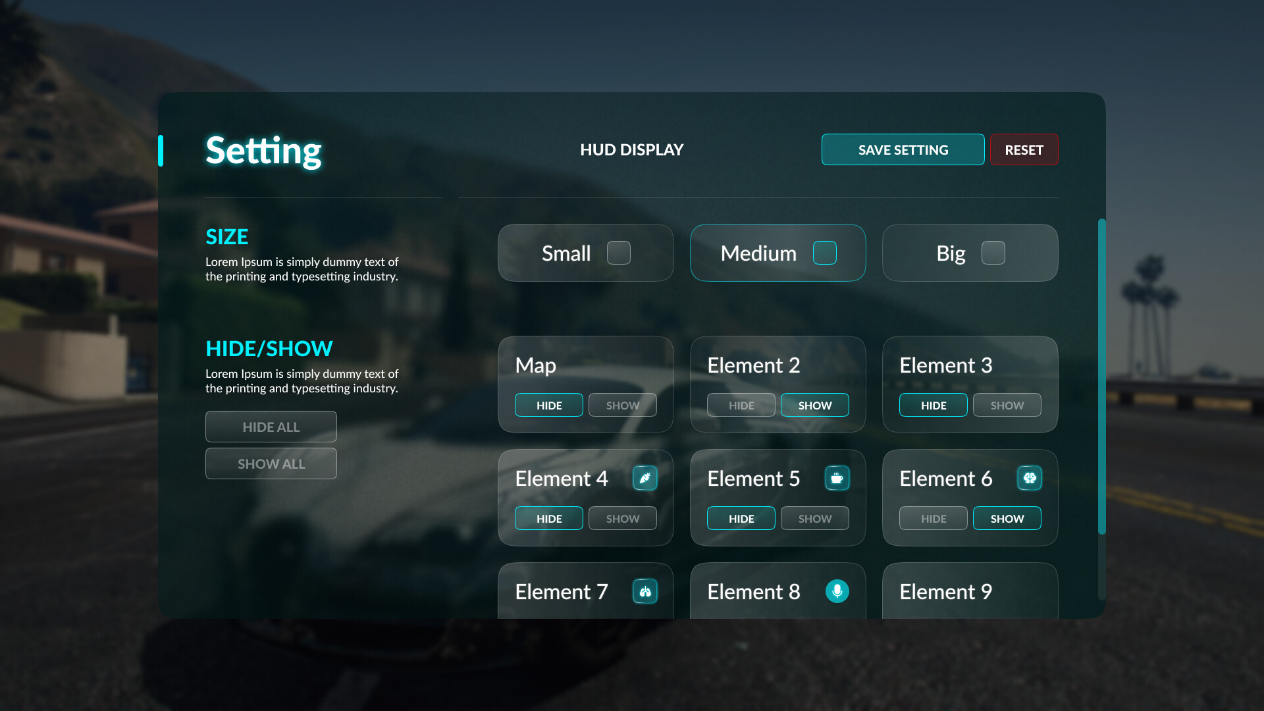Screen dimensions: 1264x711
Task: Click the vertical scrollbar on the right
Action: coord(1101,375)
